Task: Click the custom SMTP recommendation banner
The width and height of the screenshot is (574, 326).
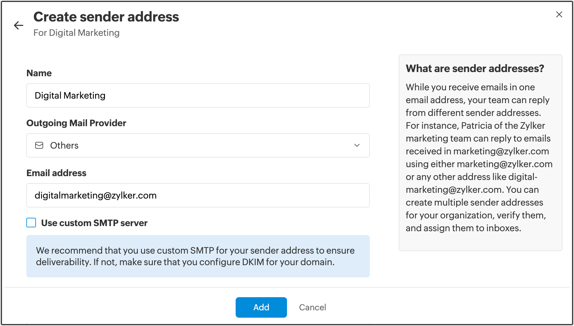Action: (x=198, y=256)
